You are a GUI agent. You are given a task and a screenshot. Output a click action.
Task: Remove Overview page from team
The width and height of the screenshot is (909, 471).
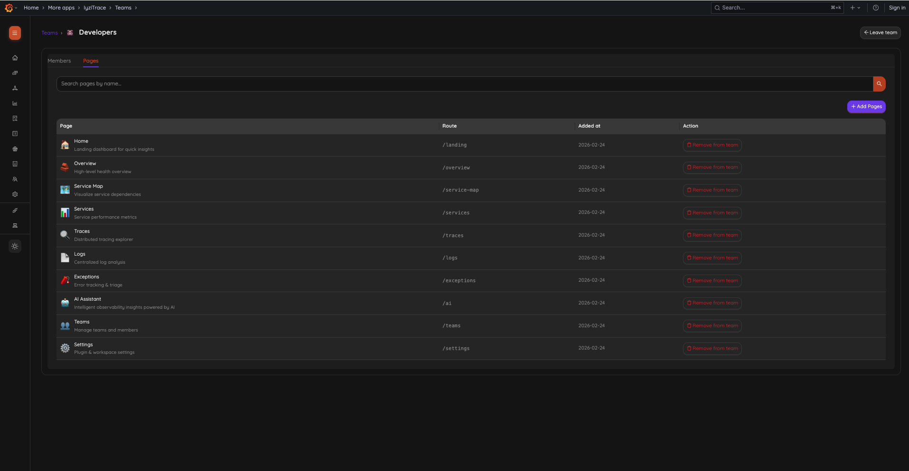[x=712, y=167]
